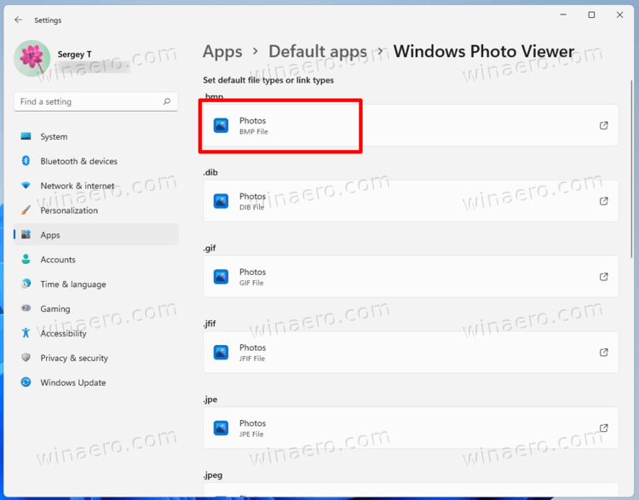Select the Personalization brush icon
639x500 pixels.
(x=26, y=210)
